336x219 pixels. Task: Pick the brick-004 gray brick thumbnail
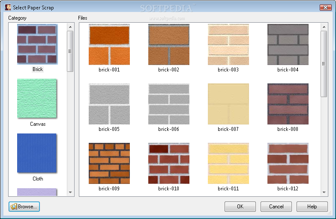click(x=288, y=44)
